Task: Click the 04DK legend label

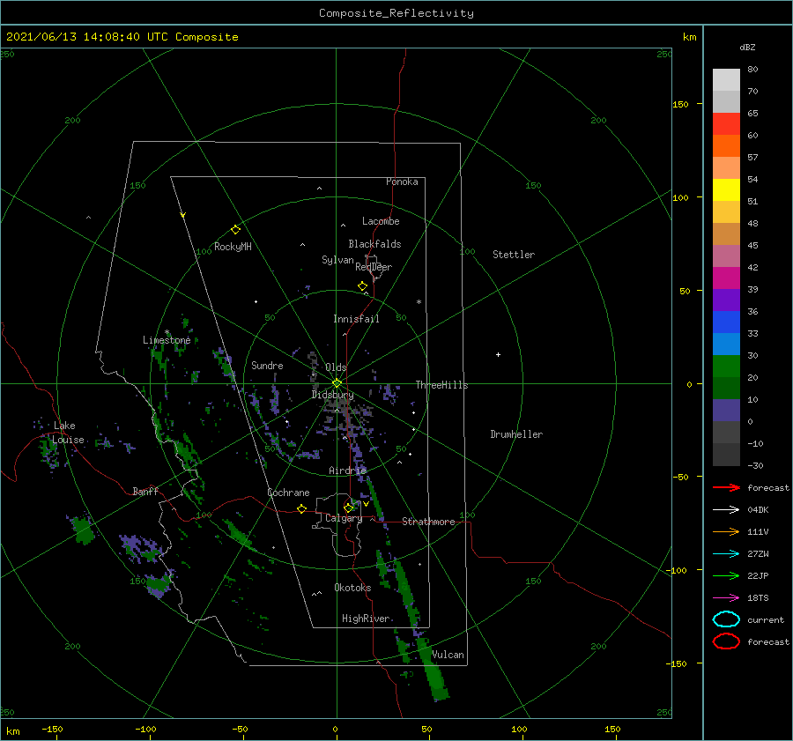Action: (758, 510)
